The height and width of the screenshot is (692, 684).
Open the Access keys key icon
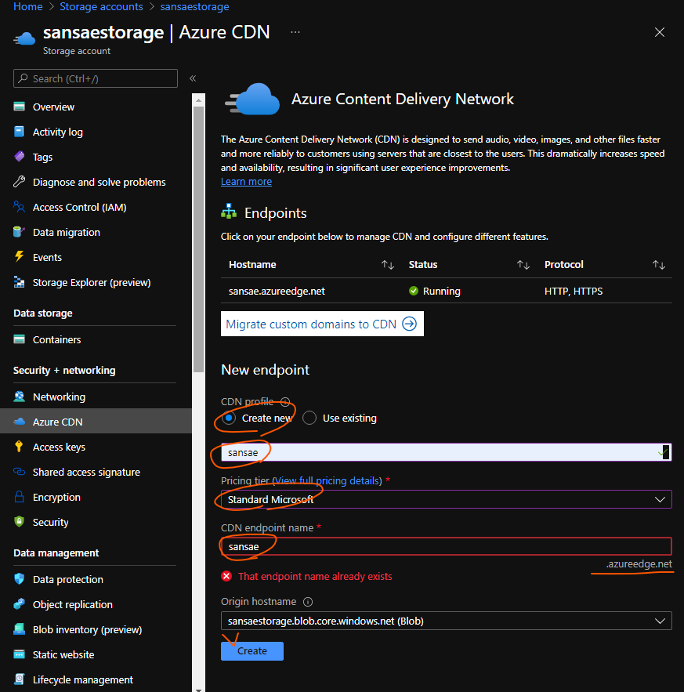click(x=20, y=447)
